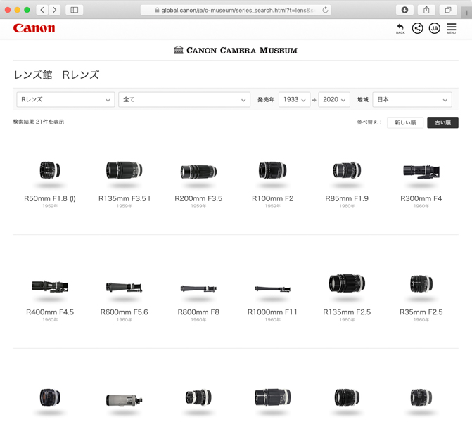Viewport: 472px width, 422px height.
Task: Open the 全て category dropdown
Action: coord(184,99)
